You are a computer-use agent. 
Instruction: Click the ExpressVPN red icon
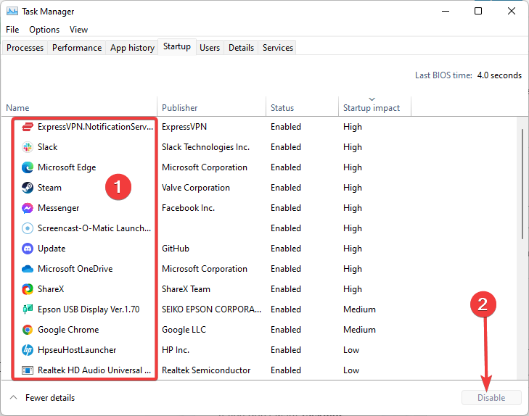pos(28,127)
